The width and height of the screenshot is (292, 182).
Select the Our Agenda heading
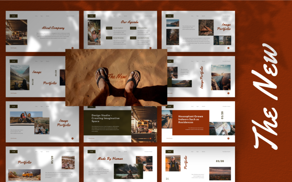(x=130, y=22)
